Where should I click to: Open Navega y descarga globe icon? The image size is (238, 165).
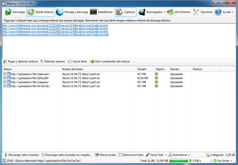coord(60,12)
